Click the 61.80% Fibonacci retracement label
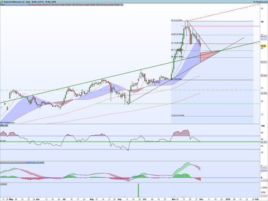Screen dimensions: 268x201 click(178, 57)
